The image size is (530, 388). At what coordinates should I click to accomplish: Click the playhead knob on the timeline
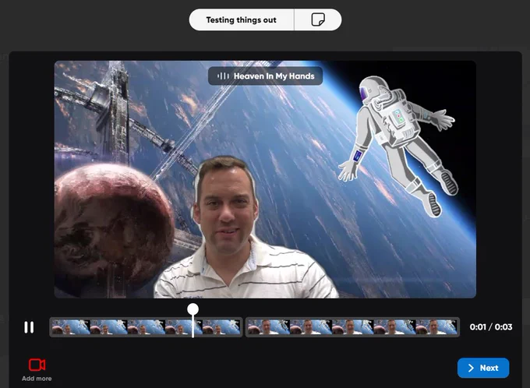coord(193,309)
